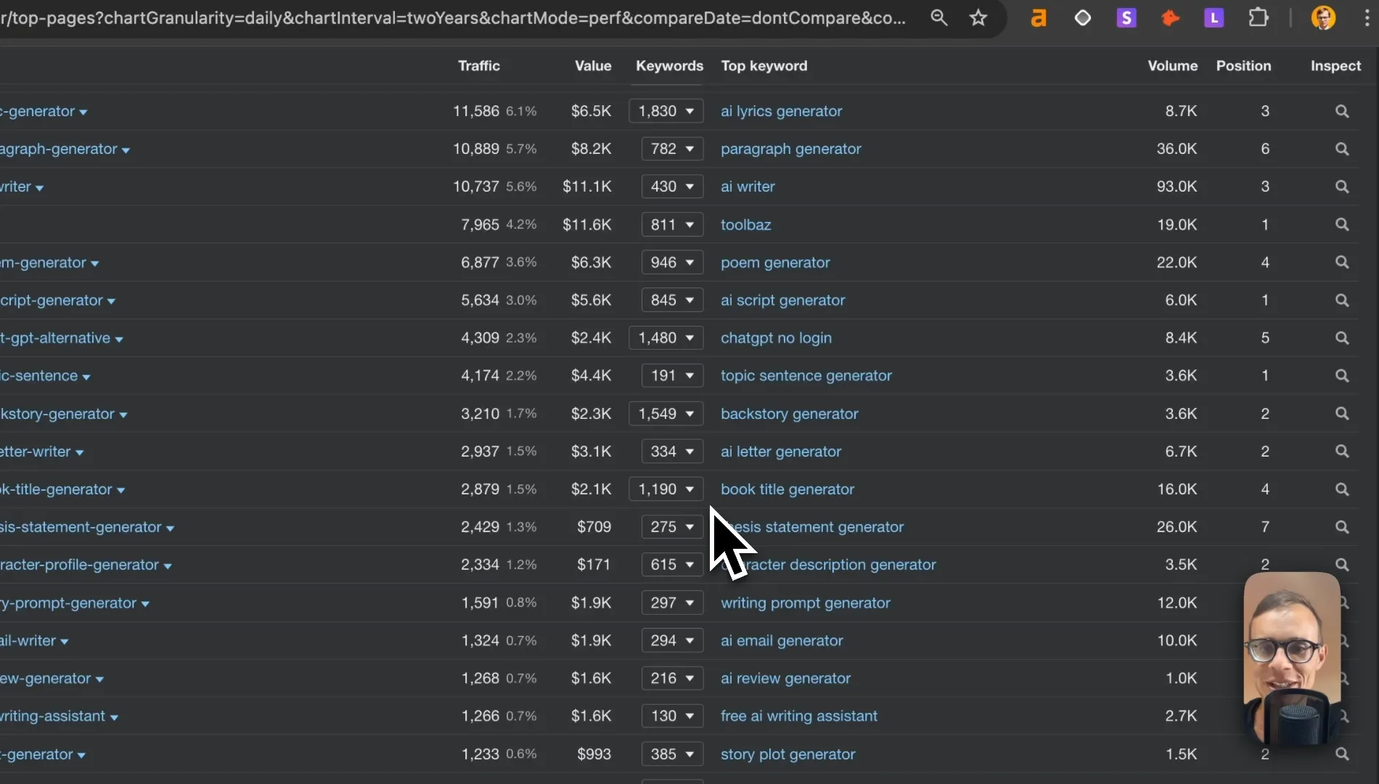
Task: Click the presenter webcam video overlay
Action: coord(1292,657)
